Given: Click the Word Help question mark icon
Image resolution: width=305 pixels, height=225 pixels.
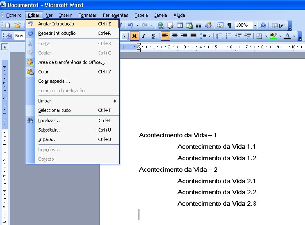Looking at the screenshot, I should click(x=263, y=25).
